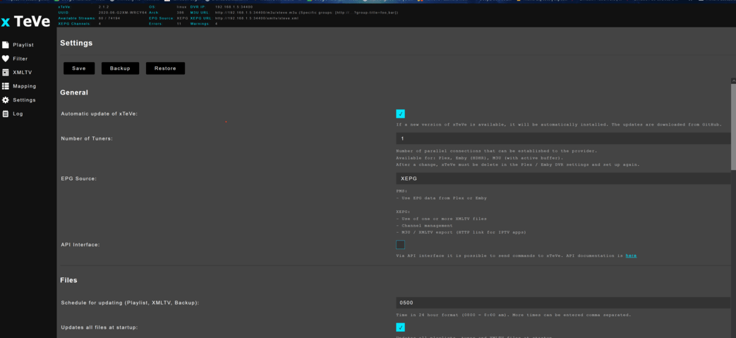Viewport: 736px width, 338px height.
Task: Click the Files section heading
Action: click(x=68, y=280)
